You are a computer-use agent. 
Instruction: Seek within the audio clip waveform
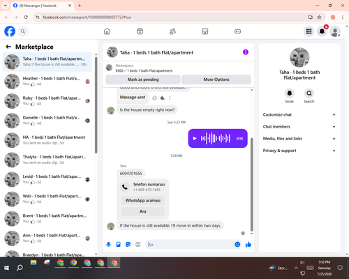point(216,139)
